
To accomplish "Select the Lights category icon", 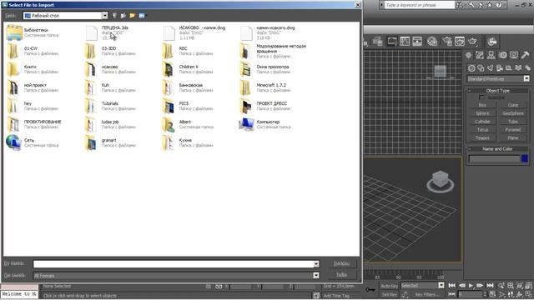I will (490, 68).
